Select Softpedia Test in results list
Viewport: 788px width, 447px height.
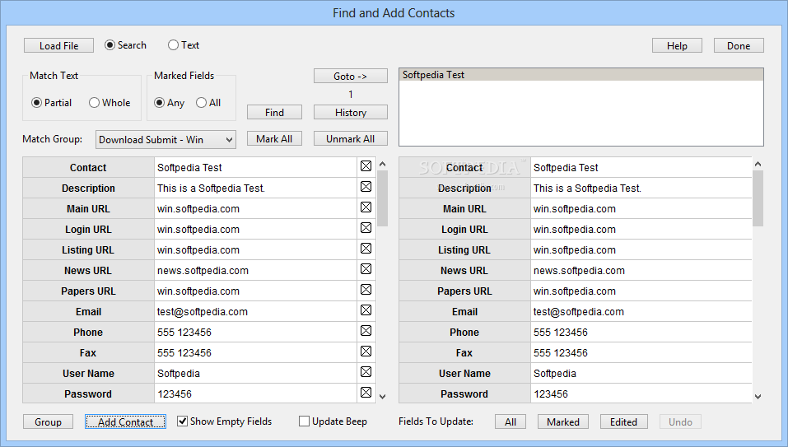581,75
